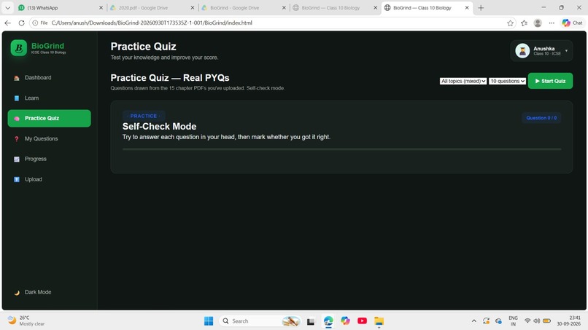The image size is (588, 330).
Task: Select the Practice Quiz sidebar item
Action: pos(49,118)
